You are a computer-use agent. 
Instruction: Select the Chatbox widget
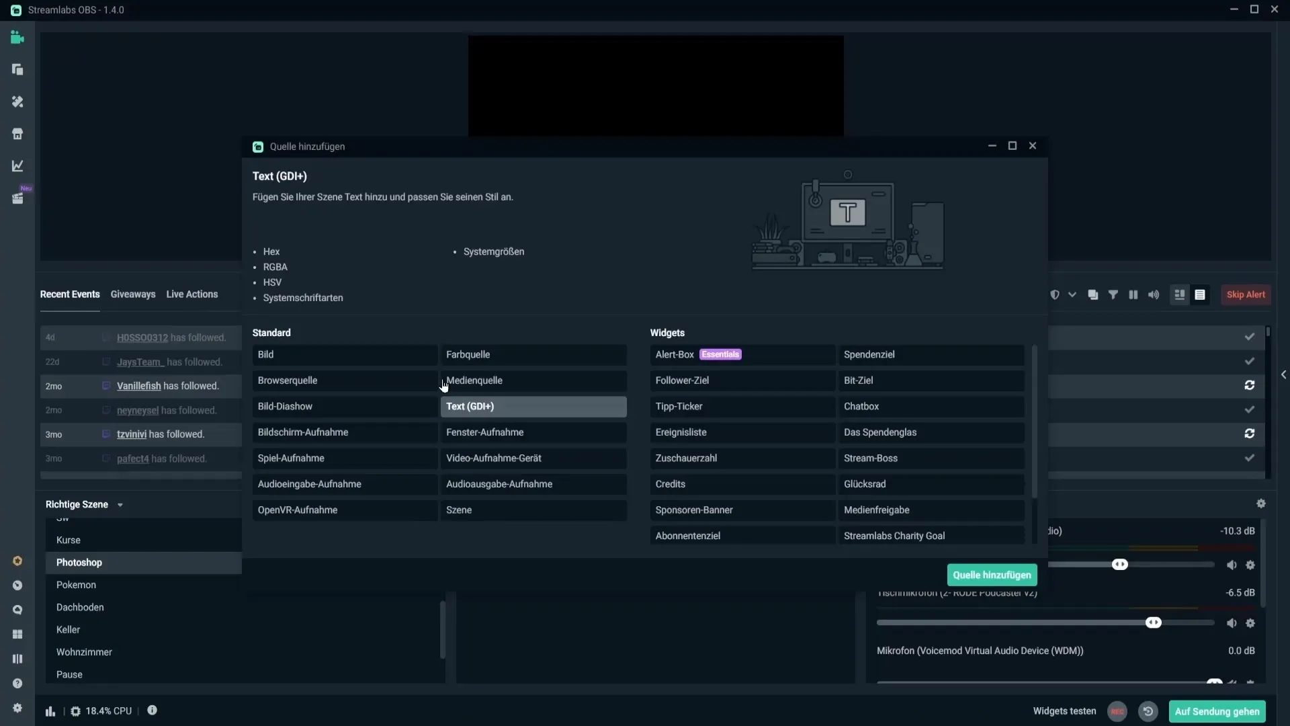pyautogui.click(x=931, y=407)
